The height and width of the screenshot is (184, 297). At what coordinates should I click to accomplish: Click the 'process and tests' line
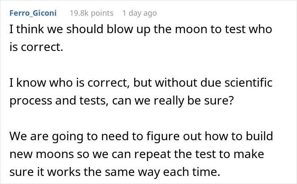coord(122,101)
